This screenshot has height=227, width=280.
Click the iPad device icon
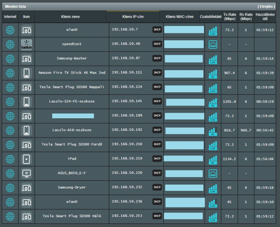coord(27,159)
